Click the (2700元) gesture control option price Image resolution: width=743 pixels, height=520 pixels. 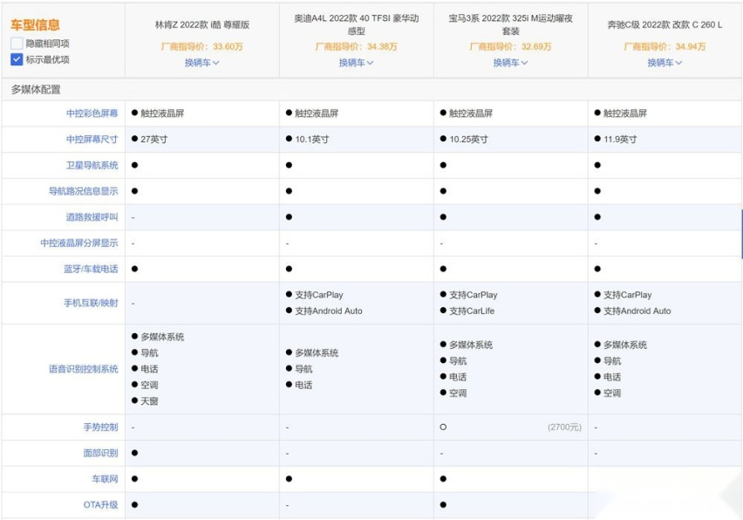coord(564,428)
